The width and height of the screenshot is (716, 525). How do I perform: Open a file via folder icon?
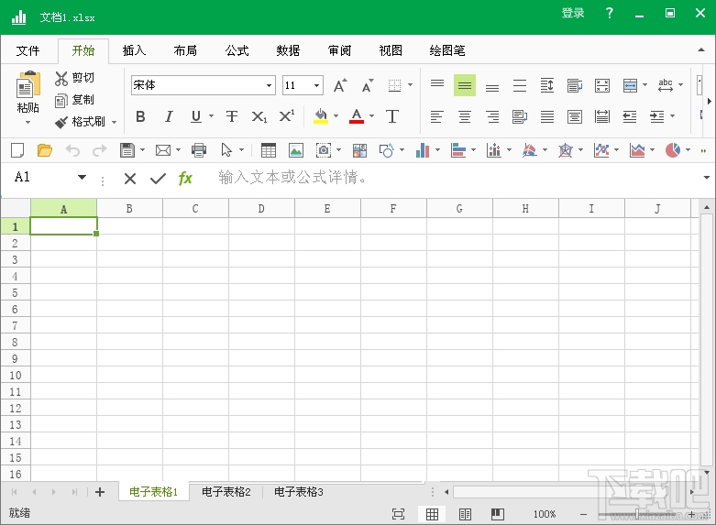[44, 150]
